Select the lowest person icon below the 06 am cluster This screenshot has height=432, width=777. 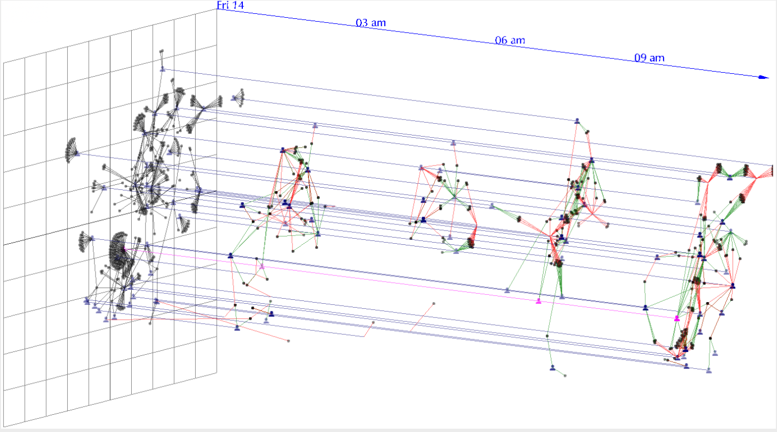pyautogui.click(x=552, y=367)
